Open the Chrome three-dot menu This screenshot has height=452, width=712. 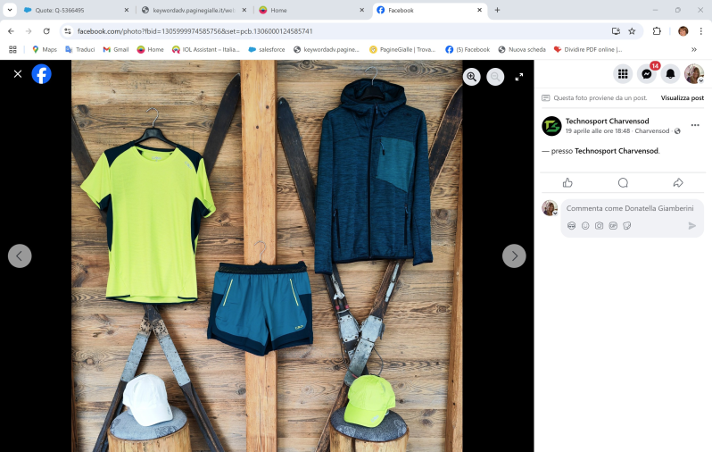pyautogui.click(x=700, y=31)
